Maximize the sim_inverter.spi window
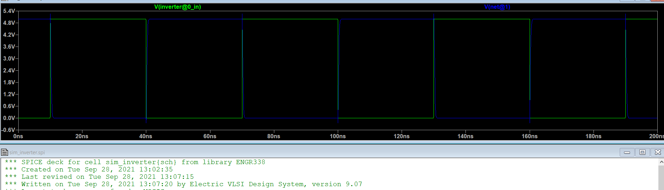The width and height of the screenshot is (664, 190). click(x=642, y=152)
